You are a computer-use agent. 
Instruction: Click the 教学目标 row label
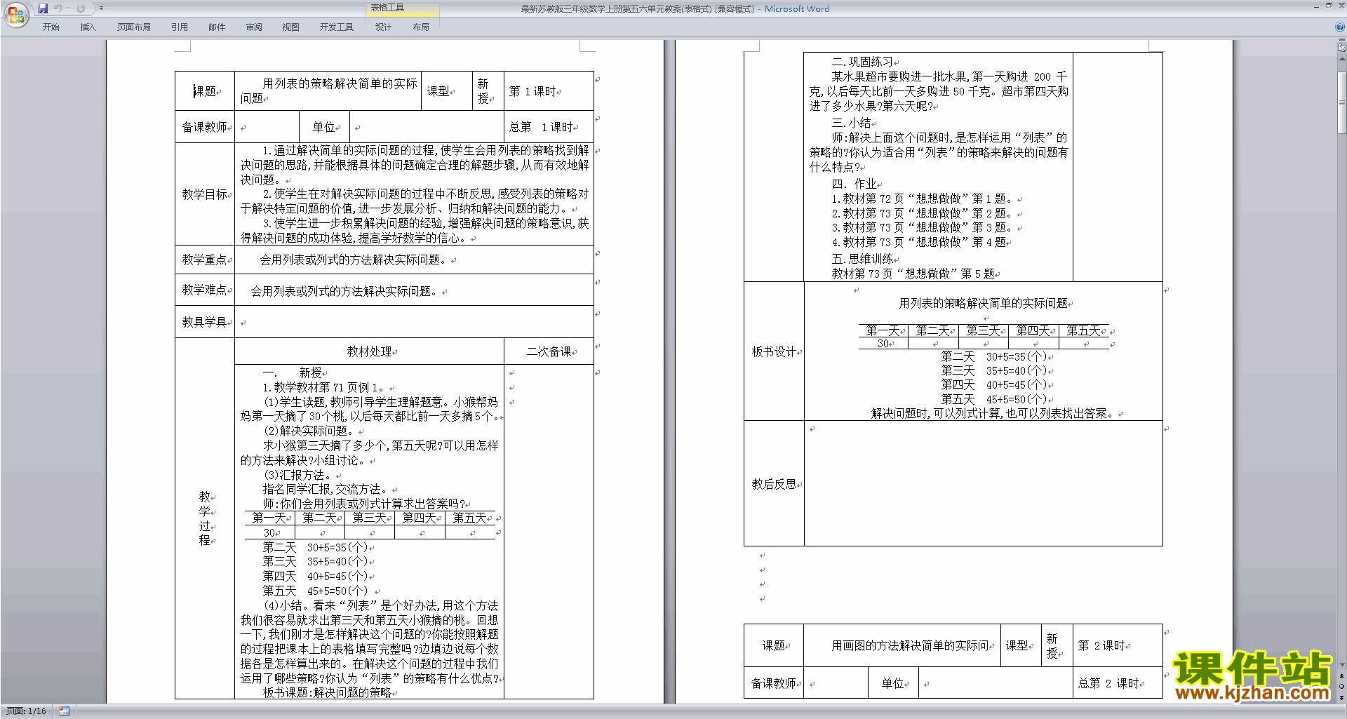(x=205, y=194)
